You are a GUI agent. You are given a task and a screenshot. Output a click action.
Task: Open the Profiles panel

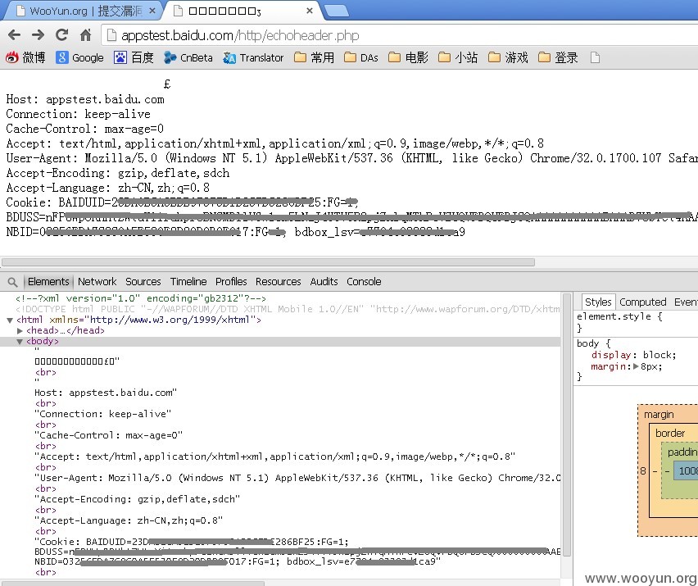click(231, 281)
